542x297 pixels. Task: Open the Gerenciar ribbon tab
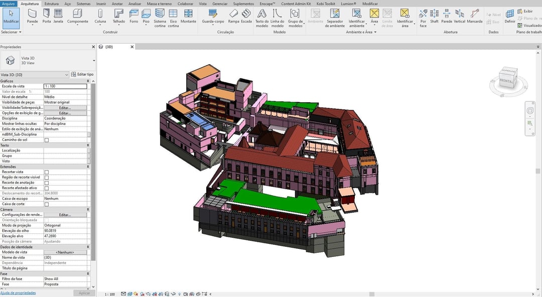click(220, 4)
